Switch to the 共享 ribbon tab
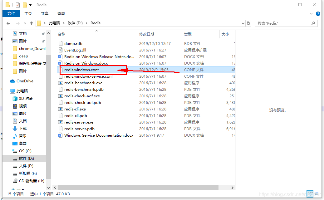This screenshot has width=324, height=200. 44,14
